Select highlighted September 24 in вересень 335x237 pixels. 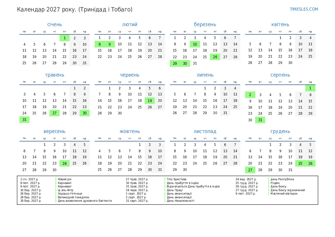(64, 163)
